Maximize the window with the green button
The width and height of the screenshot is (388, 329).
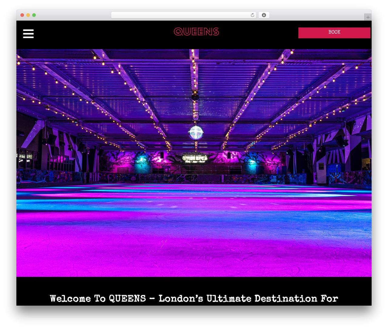tap(34, 15)
